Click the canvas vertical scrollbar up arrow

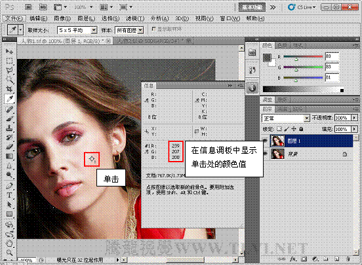click(x=241, y=48)
